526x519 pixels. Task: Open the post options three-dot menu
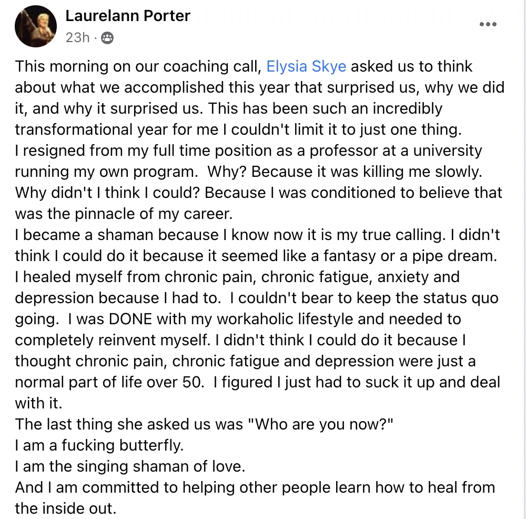coord(488,24)
